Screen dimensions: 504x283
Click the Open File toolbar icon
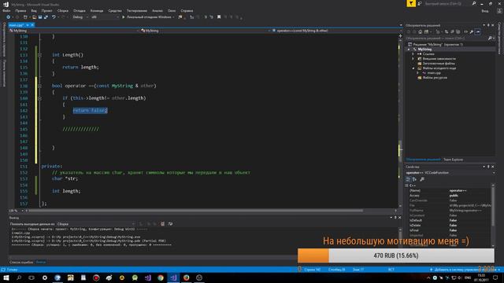(x=34, y=17)
